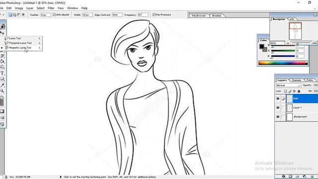Switch to the Channels tab
The height and width of the screenshot is (179, 318).
(296, 80)
